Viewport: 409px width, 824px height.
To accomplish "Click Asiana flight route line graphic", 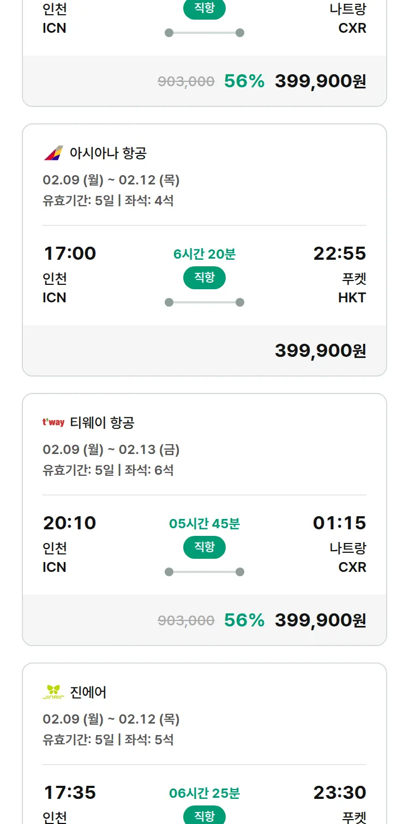I will pos(204,302).
